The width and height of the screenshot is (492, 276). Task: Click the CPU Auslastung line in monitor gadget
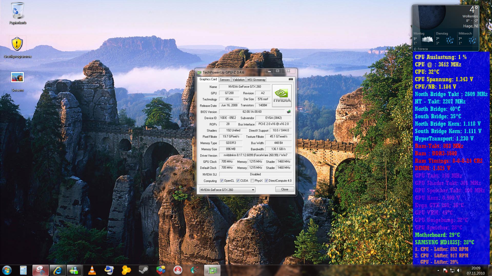click(x=440, y=57)
